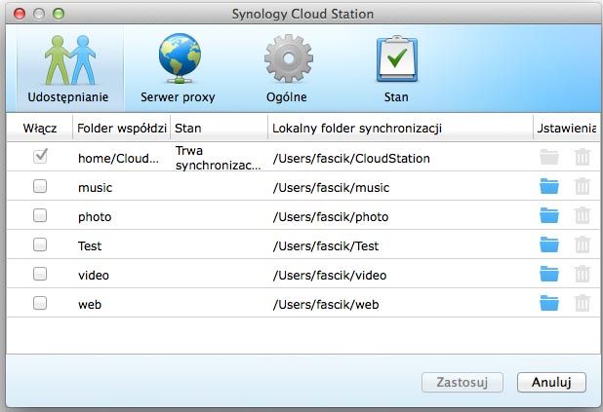Choose local folder for Test via folder icon
The height and width of the screenshot is (412, 603).
pyautogui.click(x=549, y=244)
